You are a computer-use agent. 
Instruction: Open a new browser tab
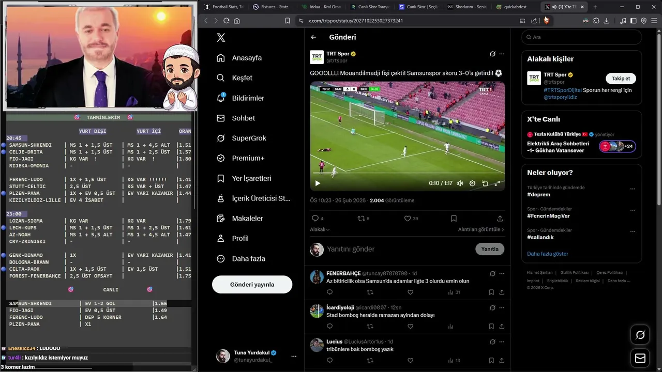click(x=595, y=7)
